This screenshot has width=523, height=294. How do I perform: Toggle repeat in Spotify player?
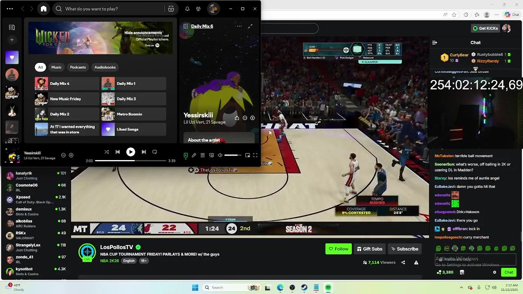point(155,152)
